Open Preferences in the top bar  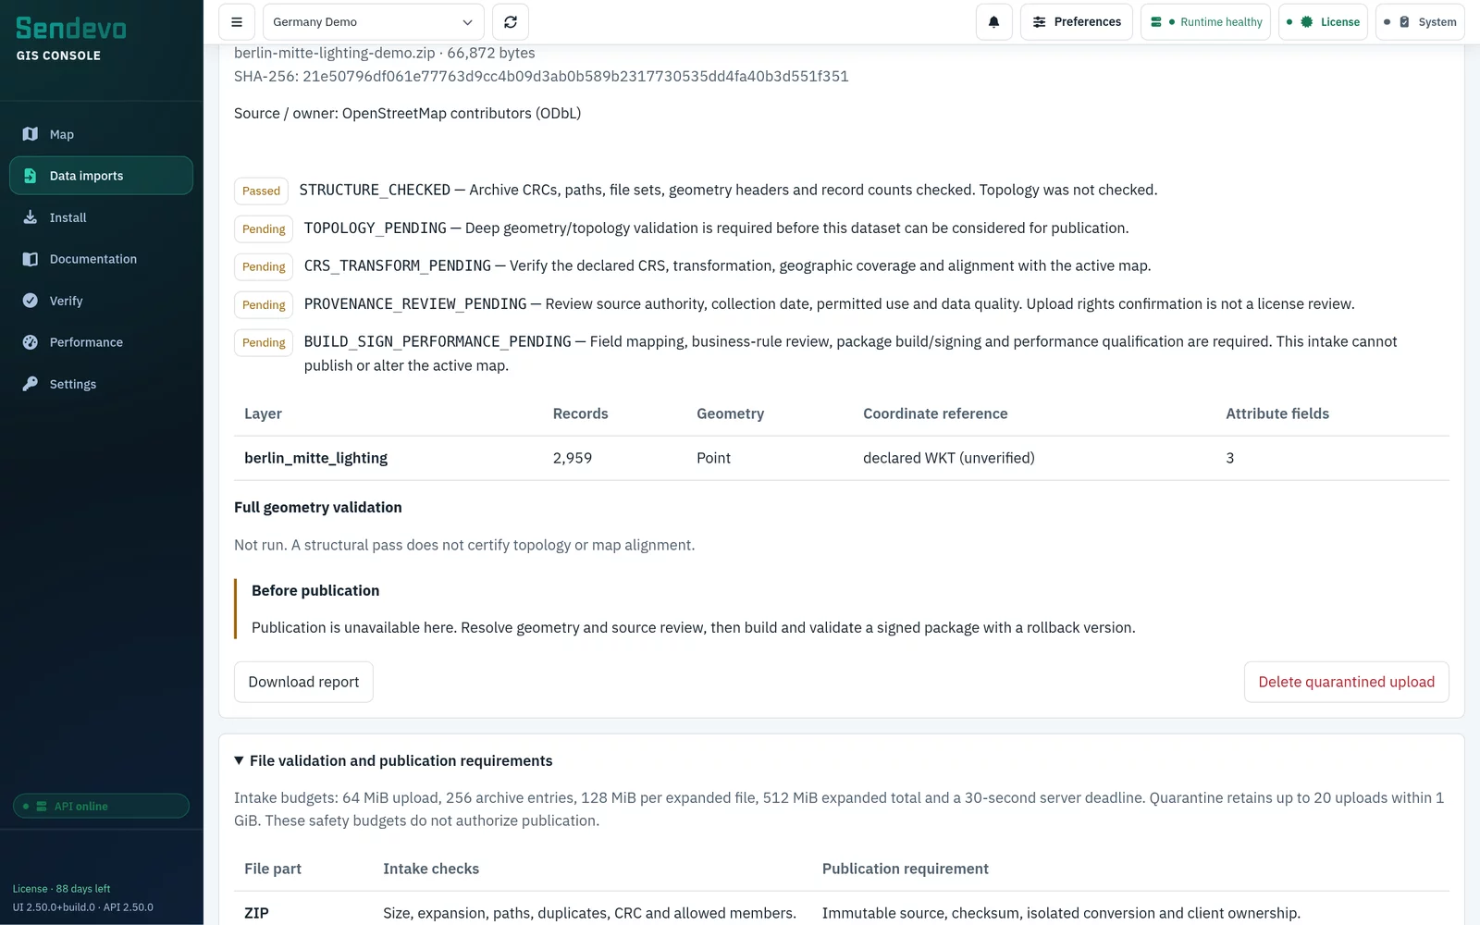[1076, 22]
